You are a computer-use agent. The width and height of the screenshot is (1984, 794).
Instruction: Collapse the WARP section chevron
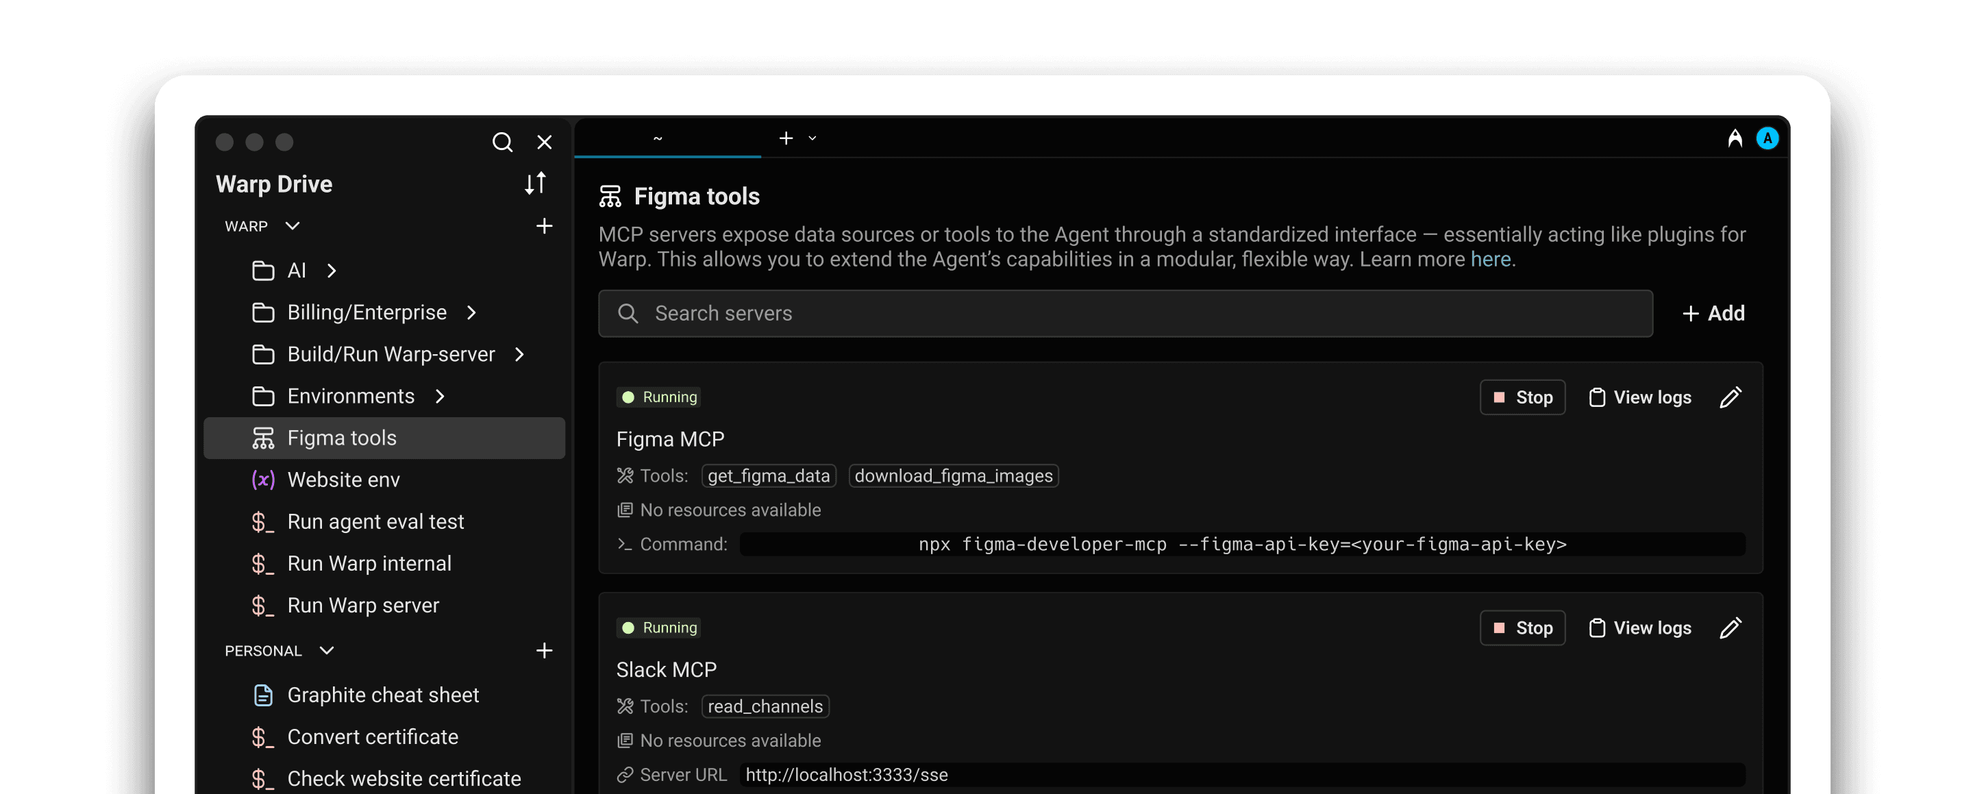[x=293, y=225]
